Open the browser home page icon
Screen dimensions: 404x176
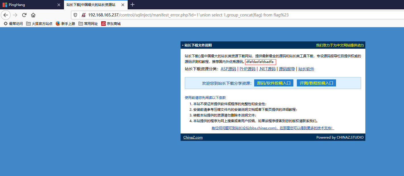point(33,15)
